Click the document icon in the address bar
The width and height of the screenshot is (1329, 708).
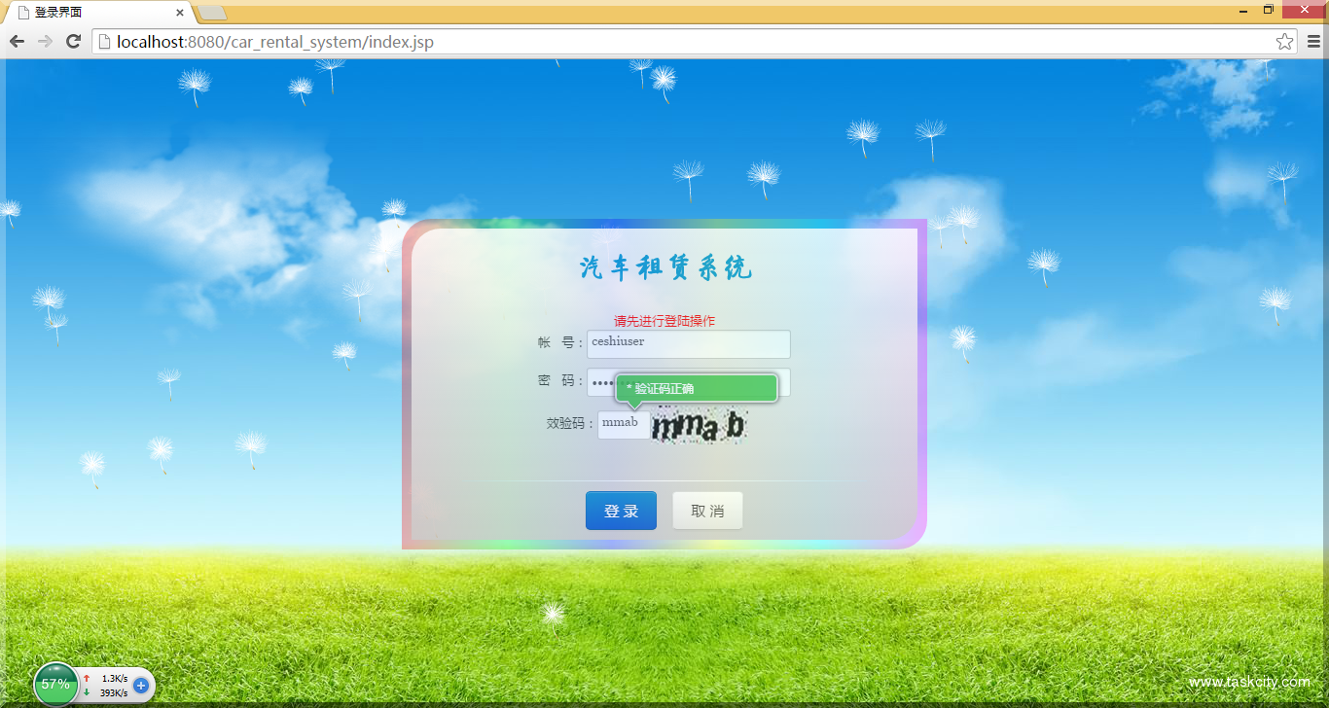point(103,41)
